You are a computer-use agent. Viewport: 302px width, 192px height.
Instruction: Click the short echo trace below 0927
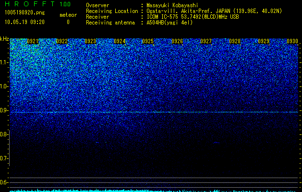(x=216, y=143)
